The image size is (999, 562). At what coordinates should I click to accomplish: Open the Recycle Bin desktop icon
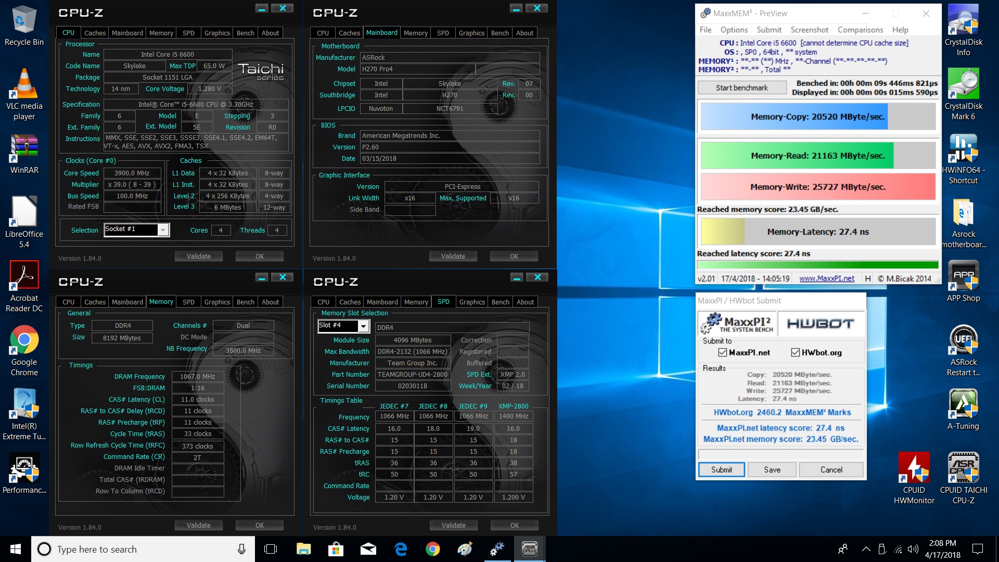coord(24,26)
